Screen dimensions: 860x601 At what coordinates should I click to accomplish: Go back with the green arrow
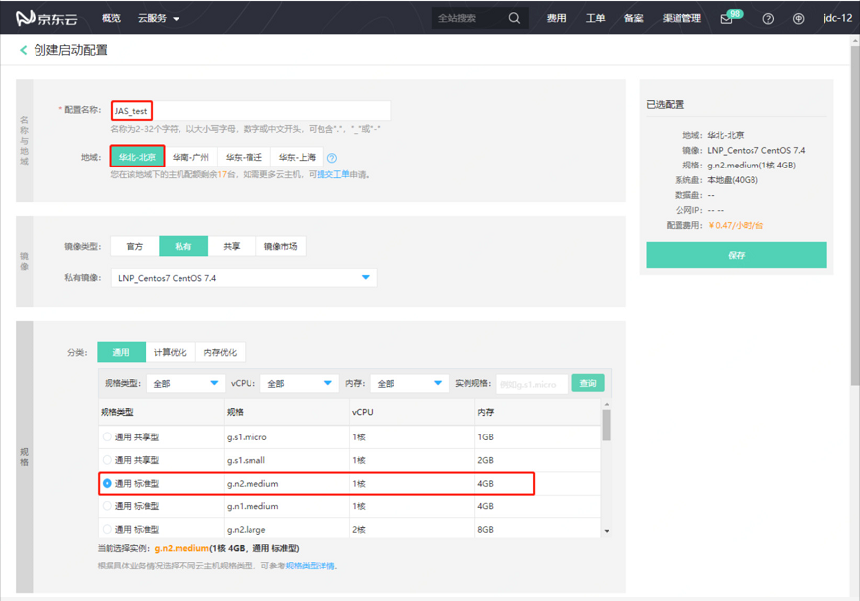[23, 50]
